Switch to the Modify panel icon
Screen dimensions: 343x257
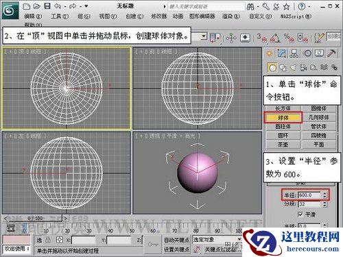(282, 53)
